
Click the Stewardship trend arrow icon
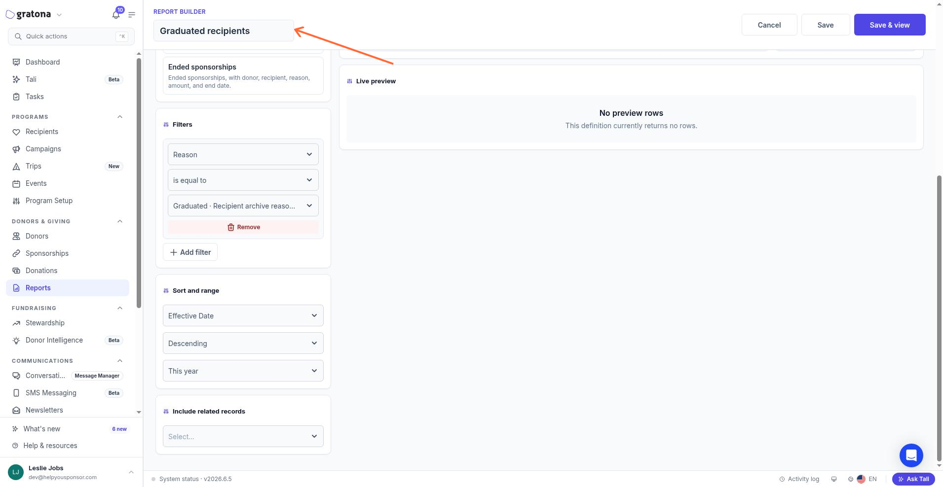(x=16, y=323)
